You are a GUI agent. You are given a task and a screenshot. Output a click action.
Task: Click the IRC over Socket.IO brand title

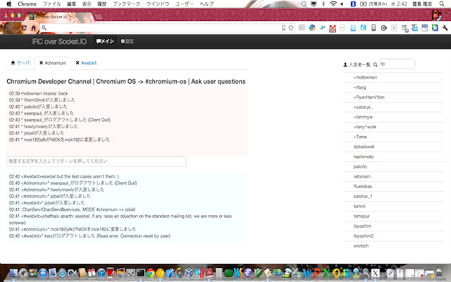(59, 42)
